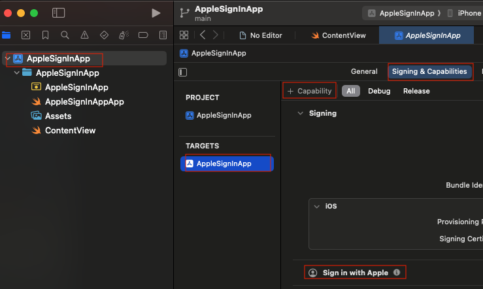Image resolution: width=483 pixels, height=289 pixels.
Task: Click AppleSignInApp in the jump bar
Action: [213, 54]
